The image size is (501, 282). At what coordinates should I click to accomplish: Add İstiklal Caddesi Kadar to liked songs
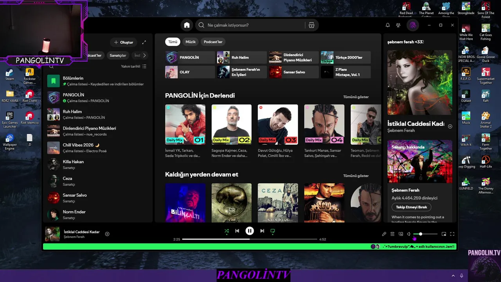point(107,234)
